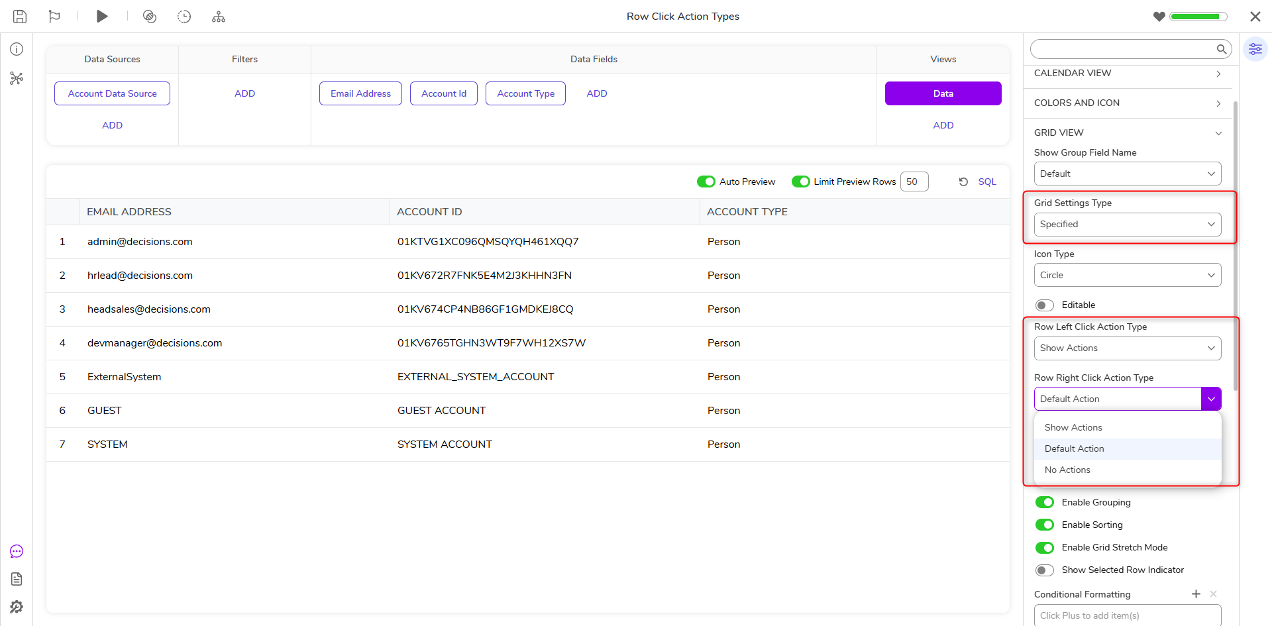The image size is (1272, 626).
Task: Refresh the preview with the reload icon
Action: click(x=963, y=182)
